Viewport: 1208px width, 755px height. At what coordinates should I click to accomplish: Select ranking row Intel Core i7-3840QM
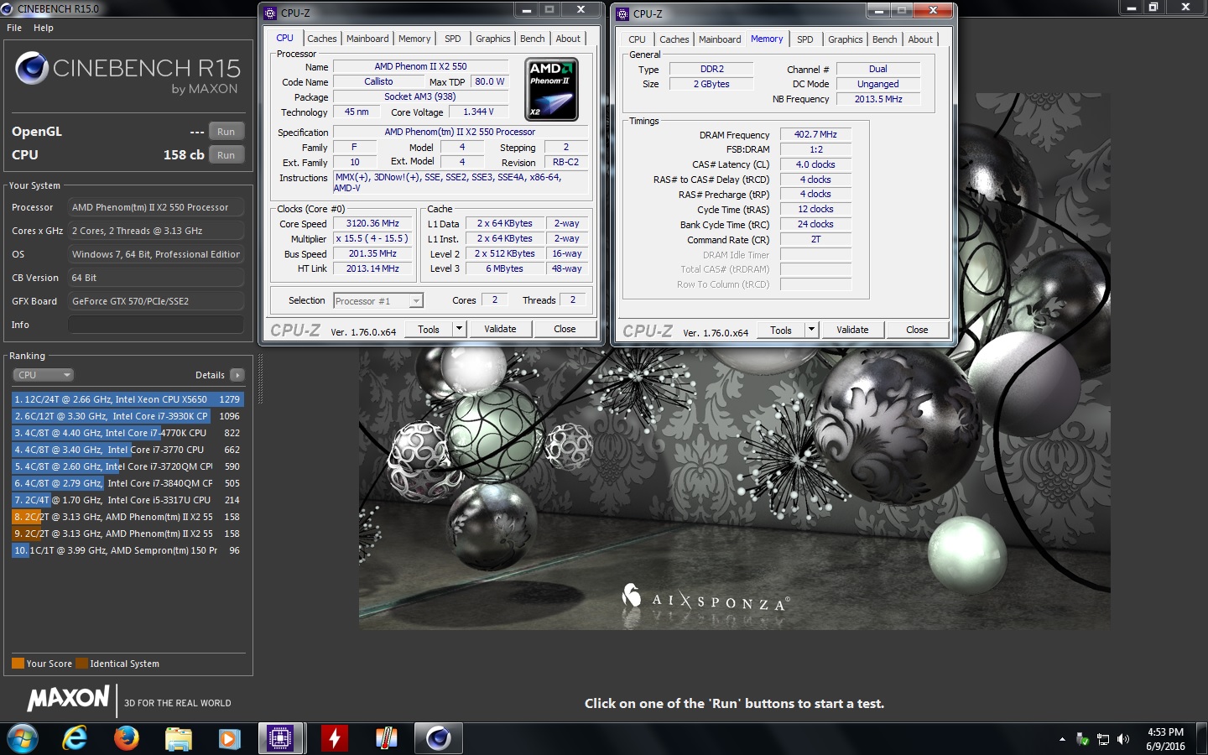point(128,483)
